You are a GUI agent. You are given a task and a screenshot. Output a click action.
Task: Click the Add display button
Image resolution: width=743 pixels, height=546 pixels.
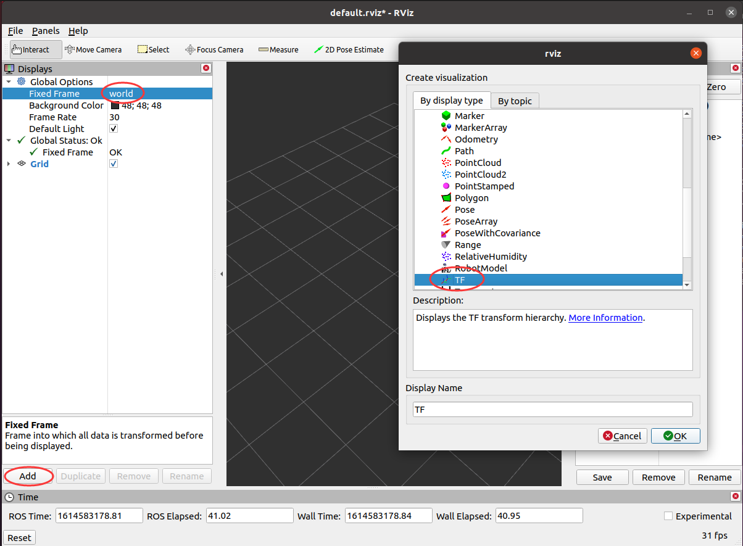click(28, 476)
